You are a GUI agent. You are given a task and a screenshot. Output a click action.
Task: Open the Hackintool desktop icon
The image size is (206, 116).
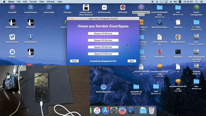[x=160, y=52]
